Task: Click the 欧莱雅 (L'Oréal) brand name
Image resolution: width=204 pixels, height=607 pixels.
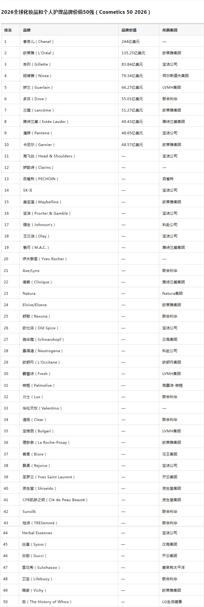Action: coord(39,53)
